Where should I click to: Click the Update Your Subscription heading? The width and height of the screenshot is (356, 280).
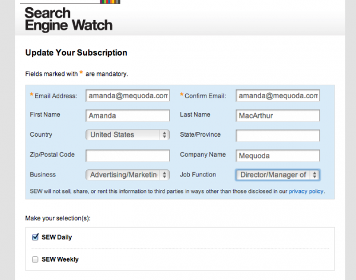(x=77, y=53)
